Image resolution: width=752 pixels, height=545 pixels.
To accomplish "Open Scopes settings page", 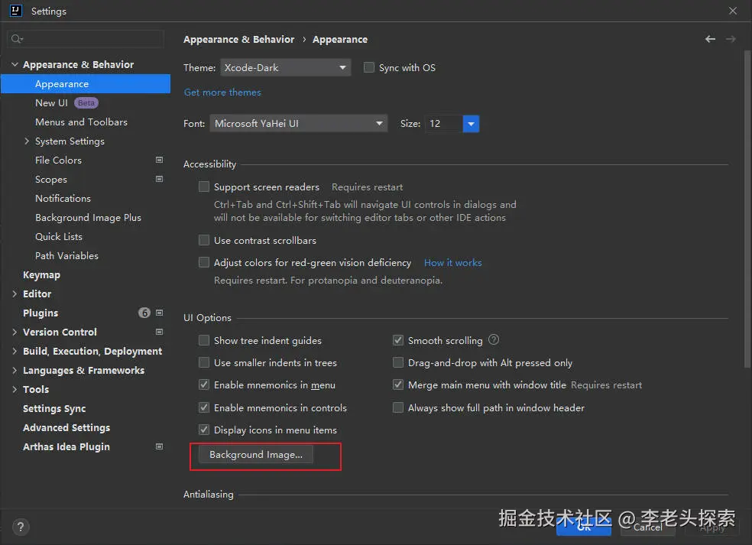I will (x=51, y=180).
